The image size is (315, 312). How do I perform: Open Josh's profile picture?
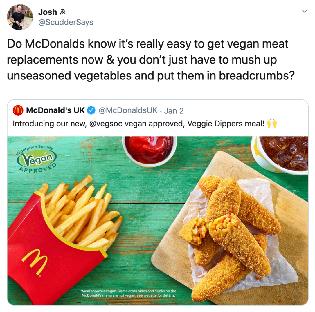click(x=20, y=17)
